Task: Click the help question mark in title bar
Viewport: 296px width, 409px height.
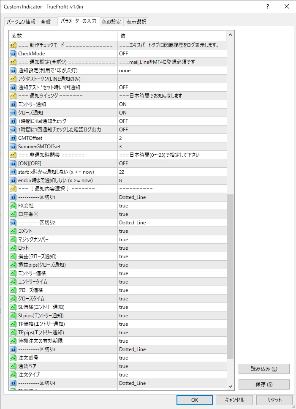Action: pyautogui.click(x=268, y=6)
